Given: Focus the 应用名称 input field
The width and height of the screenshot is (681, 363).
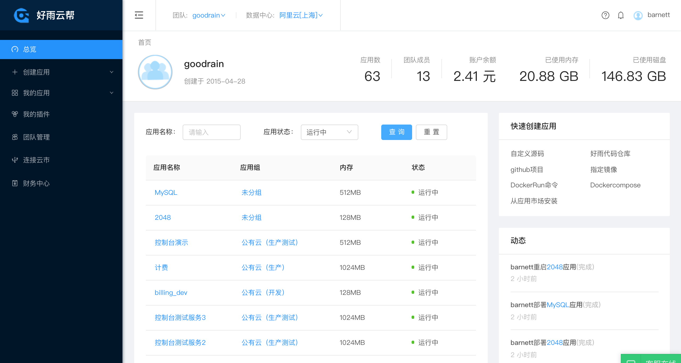Looking at the screenshot, I should [211, 132].
